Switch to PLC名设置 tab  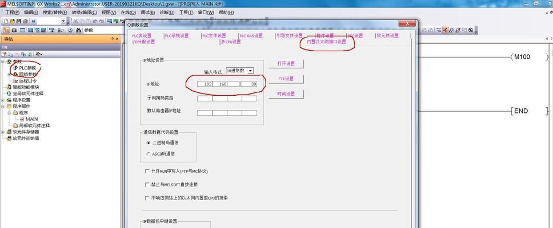(142, 35)
